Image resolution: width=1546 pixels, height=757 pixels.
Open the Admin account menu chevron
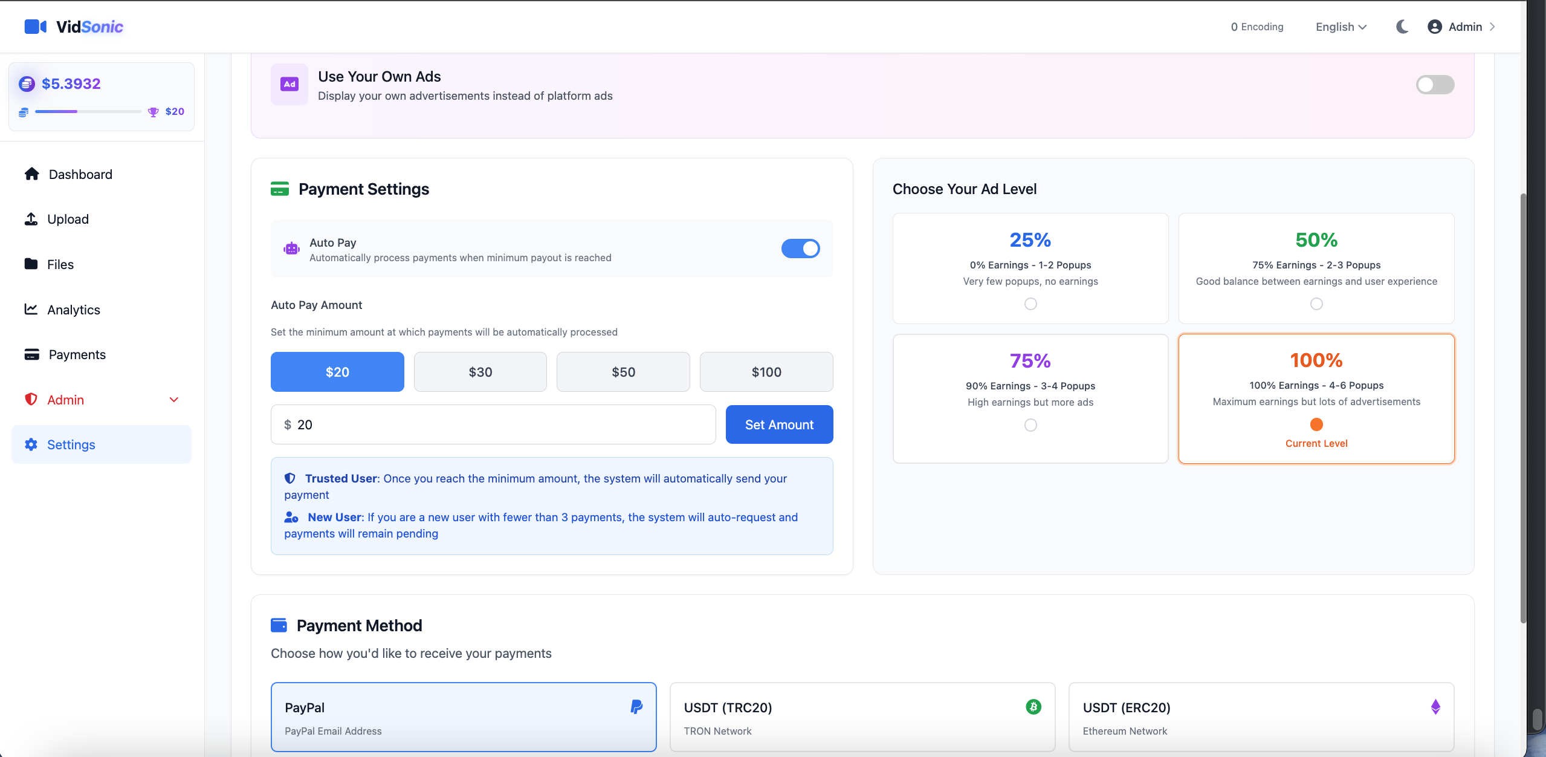[1492, 27]
